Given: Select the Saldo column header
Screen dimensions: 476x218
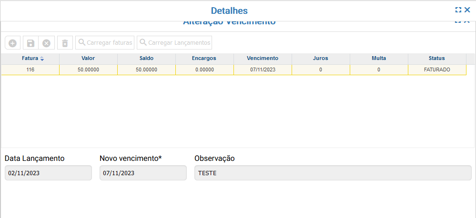Looking at the screenshot, I should (x=146, y=58).
